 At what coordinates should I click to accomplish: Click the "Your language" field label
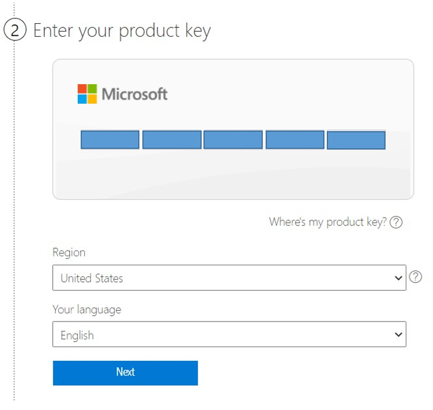point(87,310)
